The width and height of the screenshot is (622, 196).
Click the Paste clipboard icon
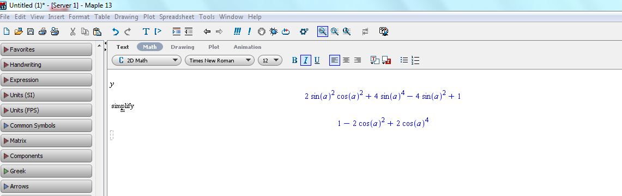(97, 31)
